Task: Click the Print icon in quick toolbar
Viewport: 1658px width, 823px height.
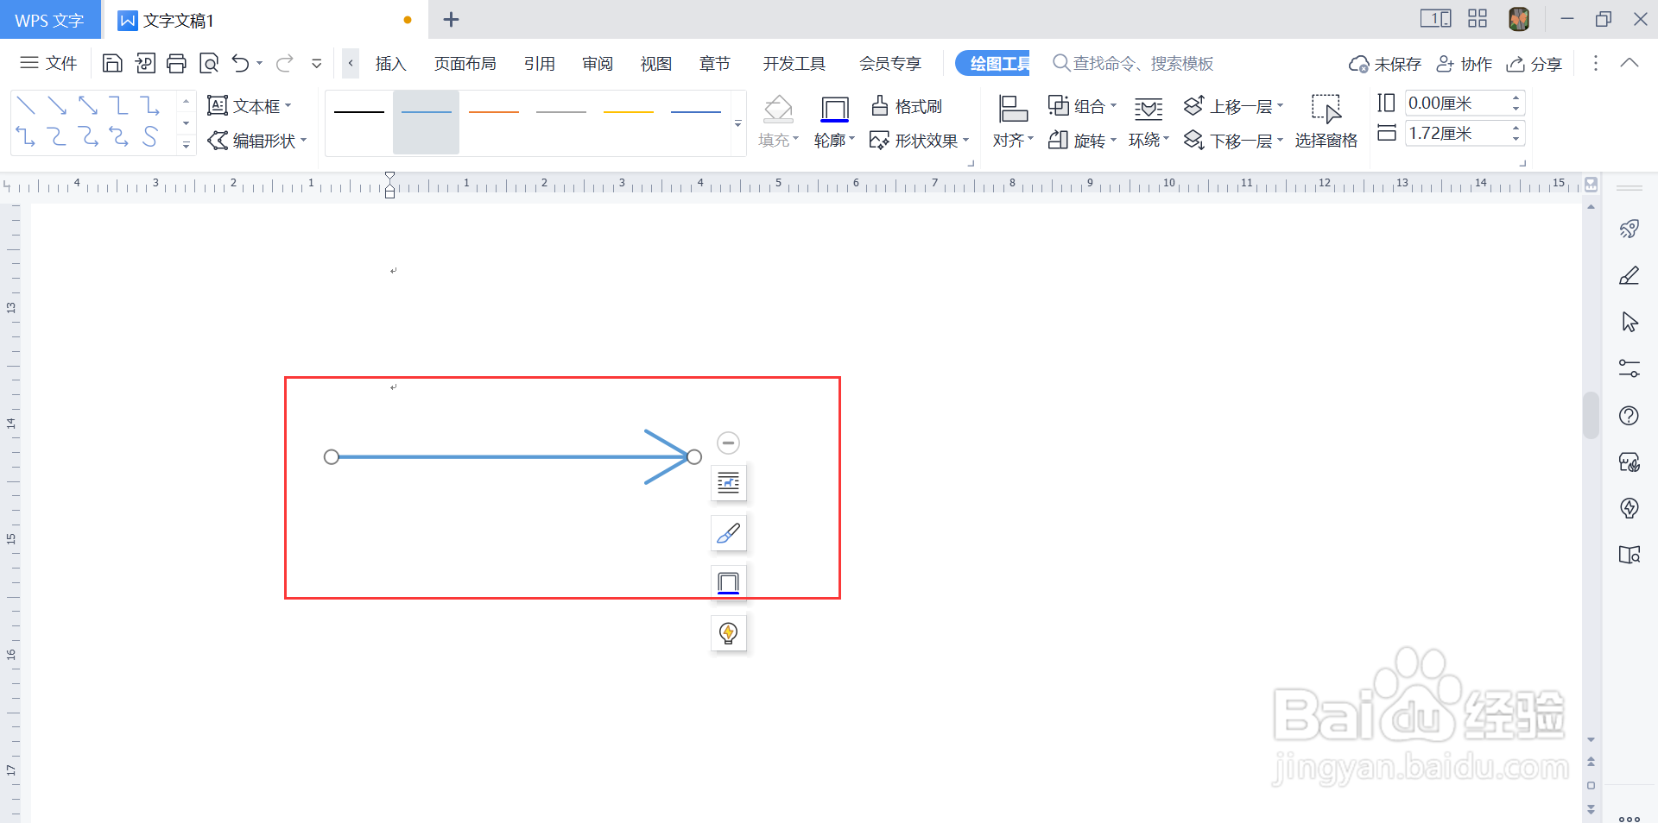Action: click(176, 63)
